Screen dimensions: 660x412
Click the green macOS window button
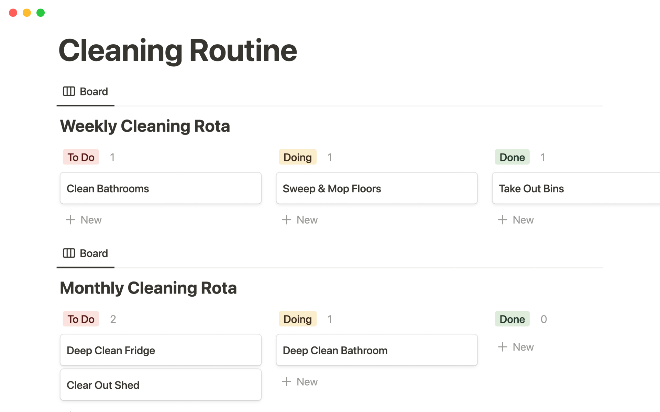[41, 13]
